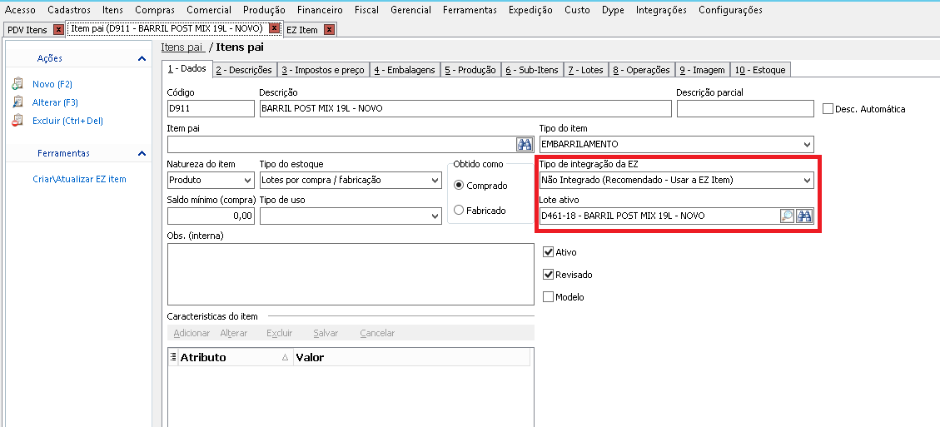
Task: Enable the Modelo checkbox
Action: tap(548, 296)
